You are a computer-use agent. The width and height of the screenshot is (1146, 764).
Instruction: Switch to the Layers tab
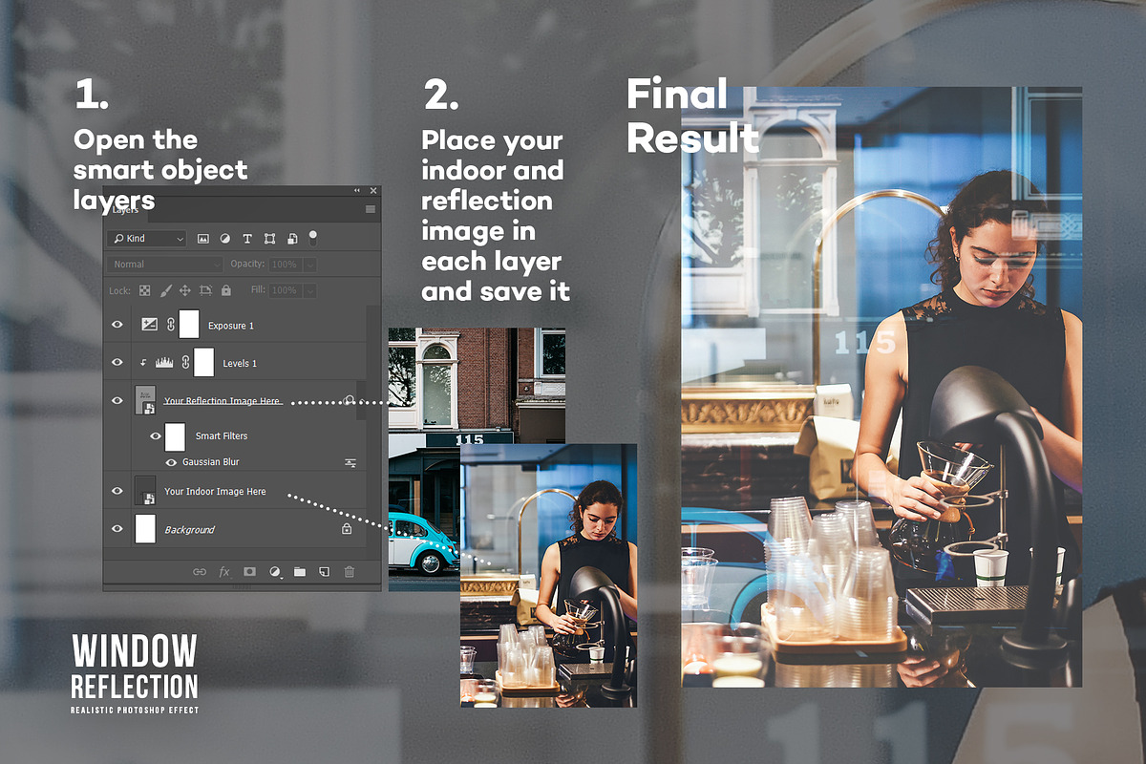tap(126, 208)
